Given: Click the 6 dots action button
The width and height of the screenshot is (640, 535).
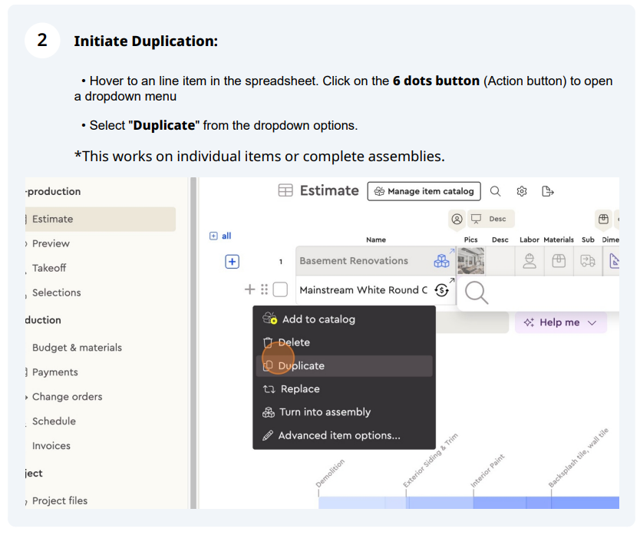Looking at the screenshot, I should pyautogui.click(x=264, y=289).
